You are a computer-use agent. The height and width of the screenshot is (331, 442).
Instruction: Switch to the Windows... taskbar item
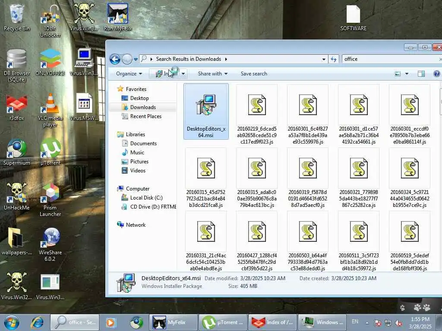(x=322, y=322)
